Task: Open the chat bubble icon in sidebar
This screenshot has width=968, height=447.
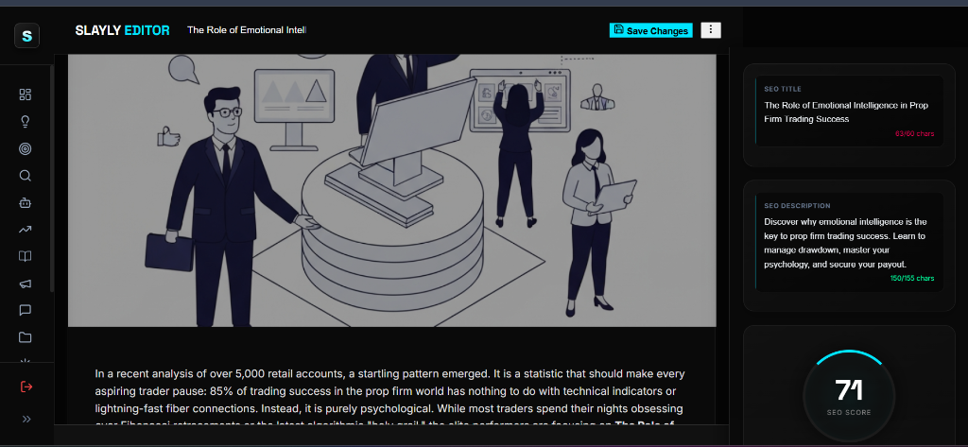Action: click(26, 310)
